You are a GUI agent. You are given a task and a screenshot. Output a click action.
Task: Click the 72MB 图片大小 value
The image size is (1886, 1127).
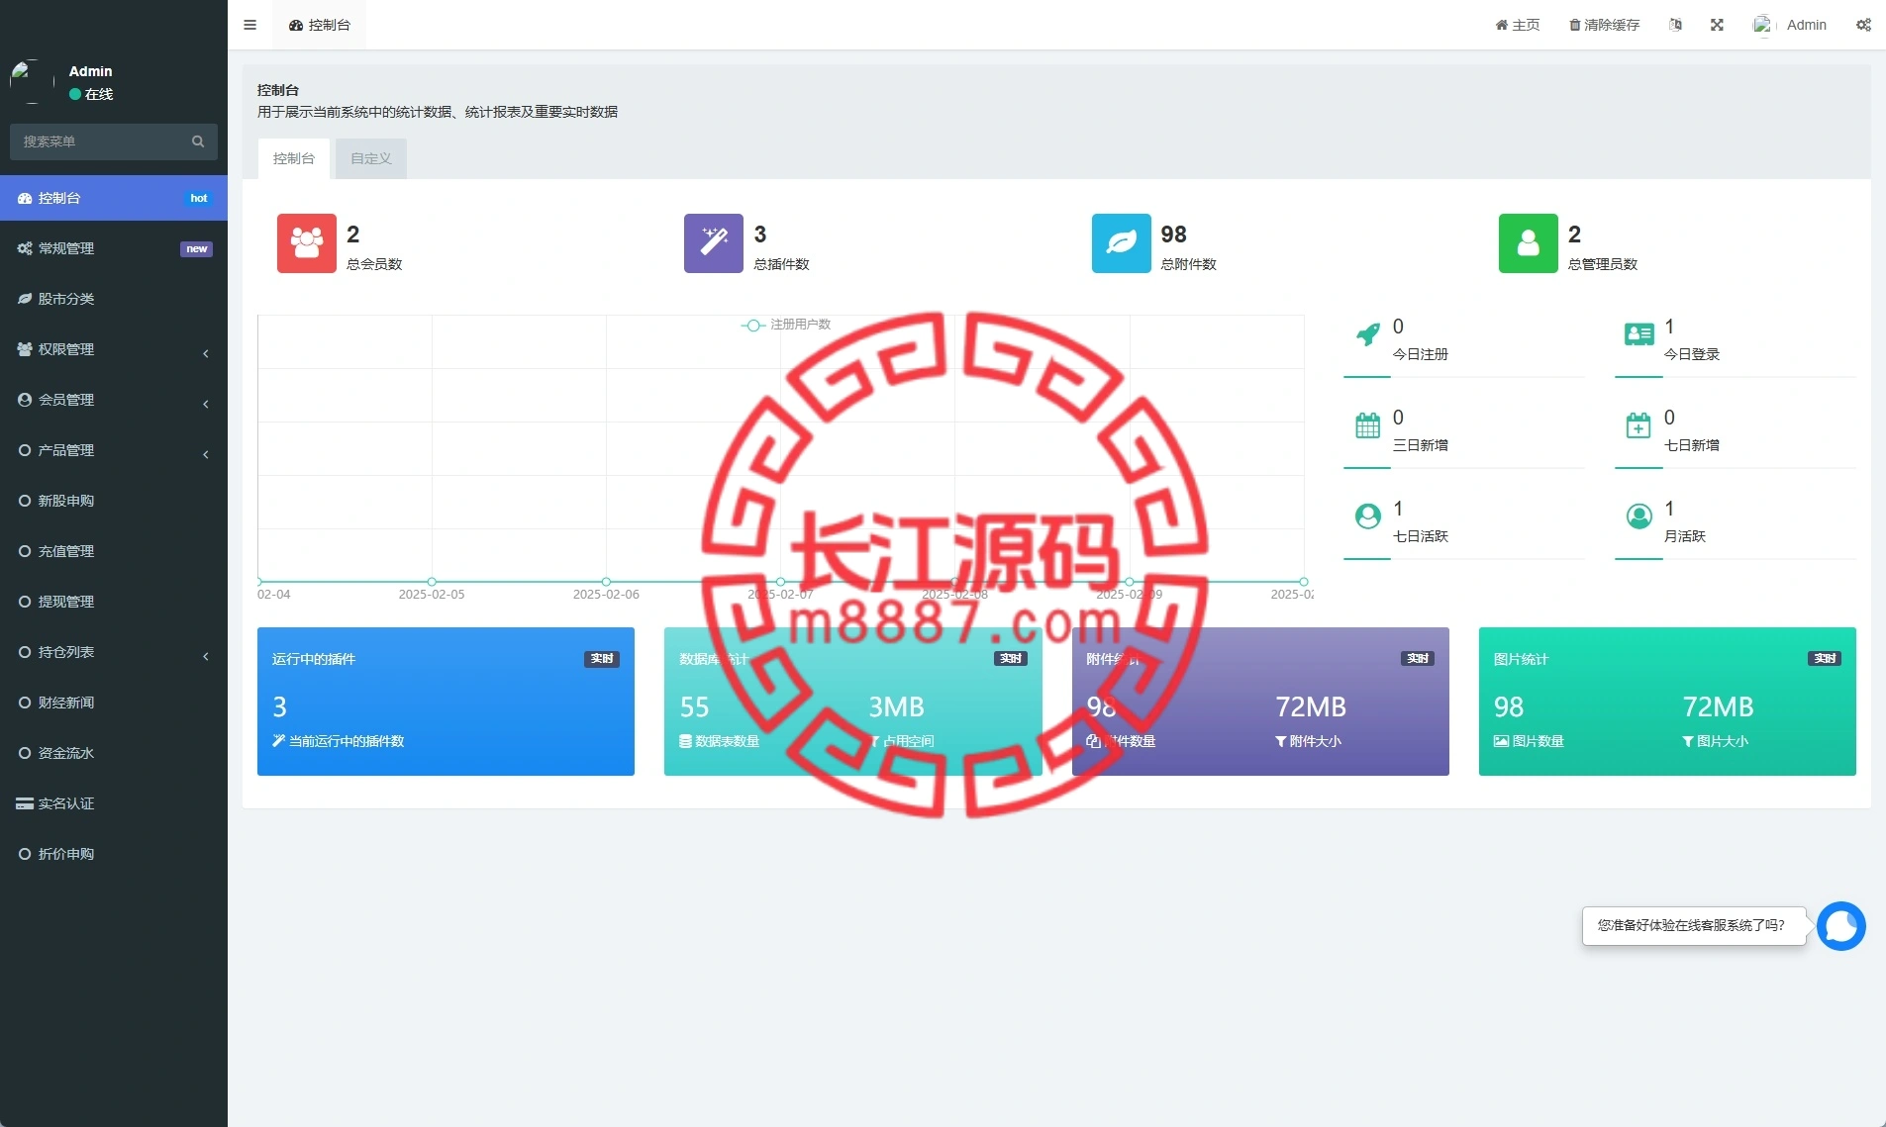point(1718,707)
